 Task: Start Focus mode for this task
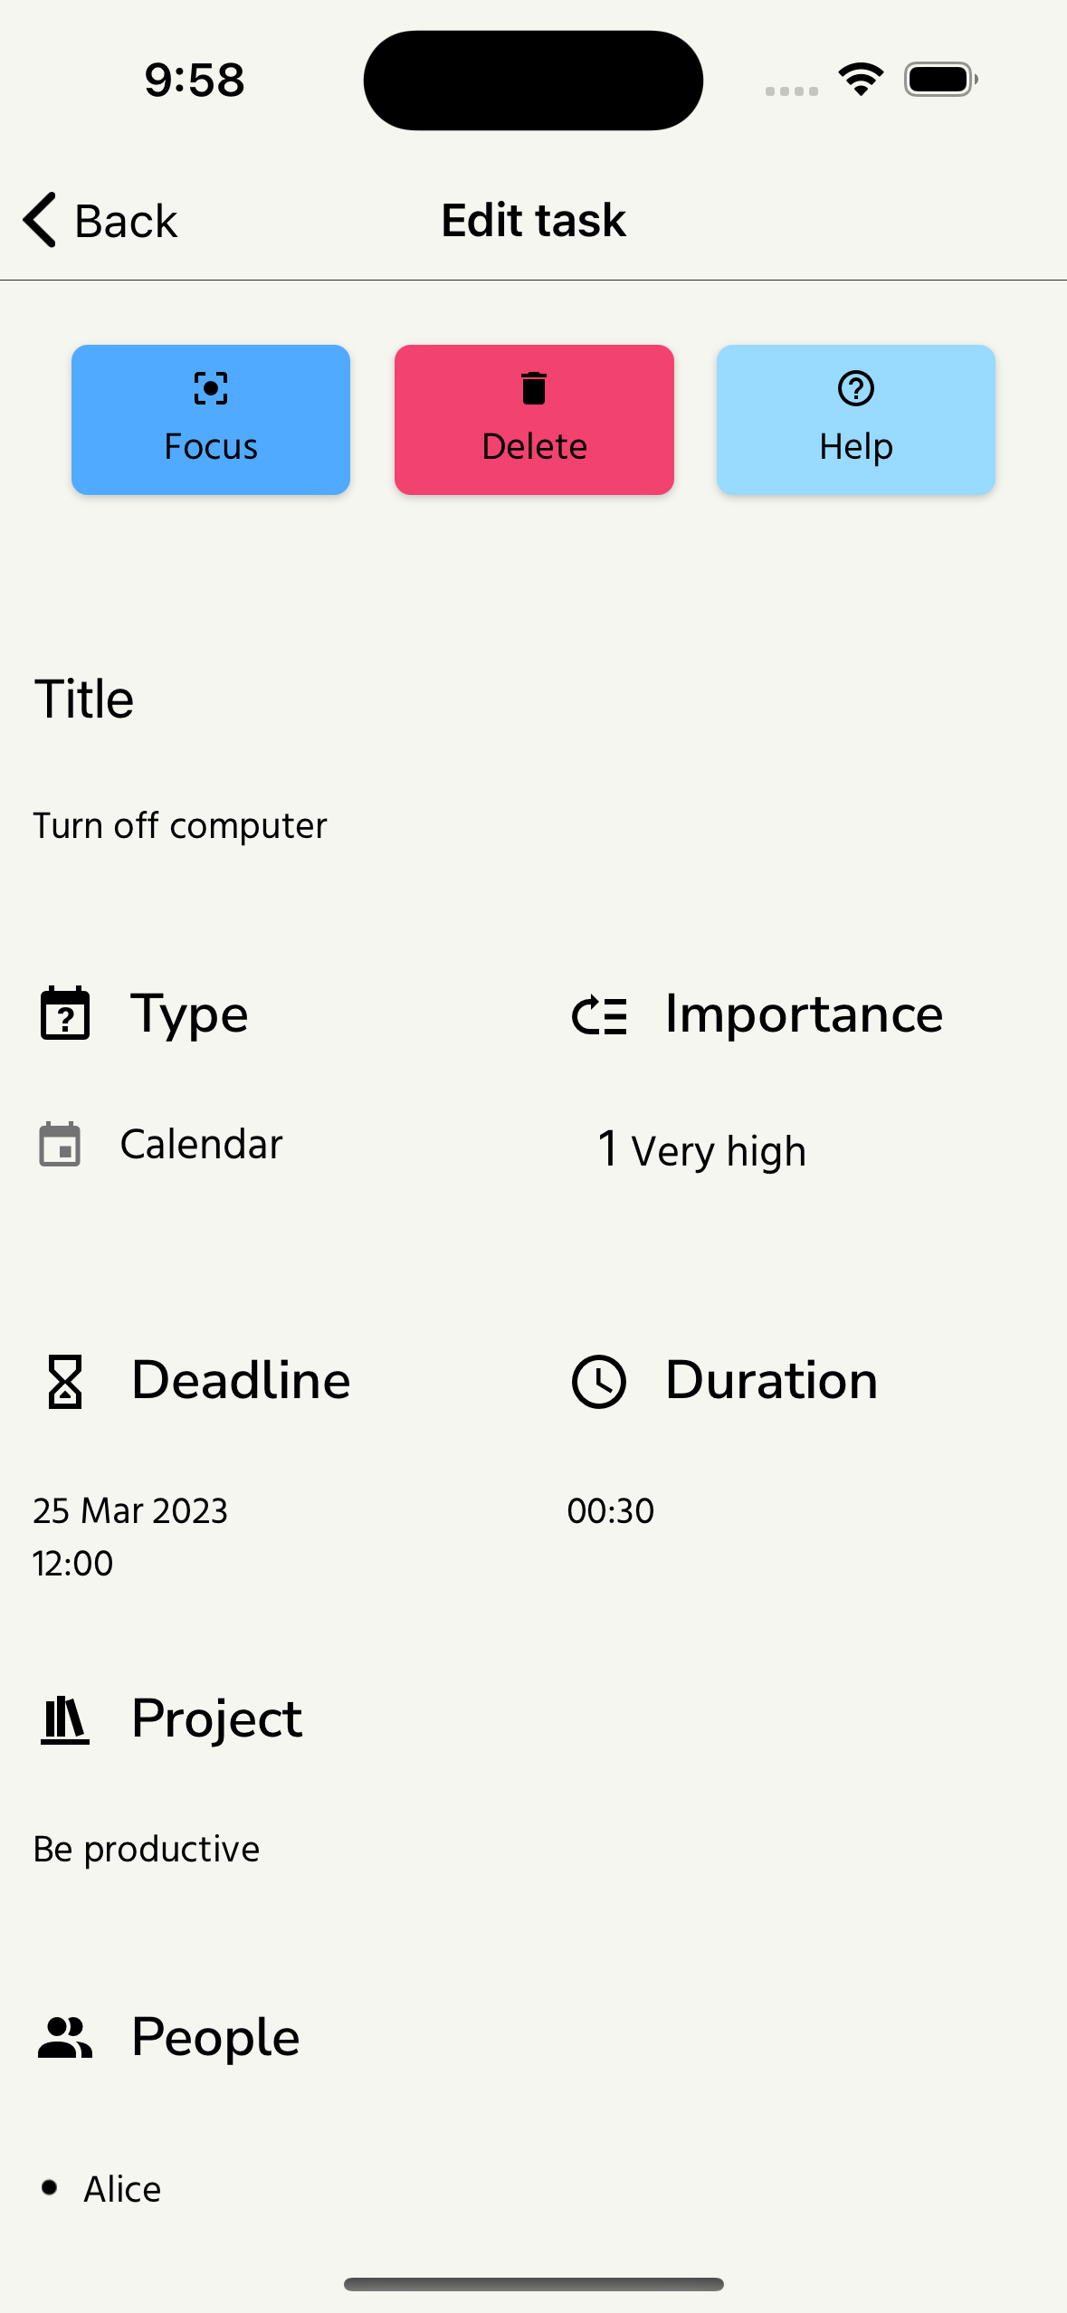pos(211,420)
